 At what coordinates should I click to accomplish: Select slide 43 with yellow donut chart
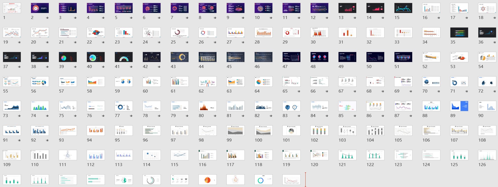click(180, 57)
